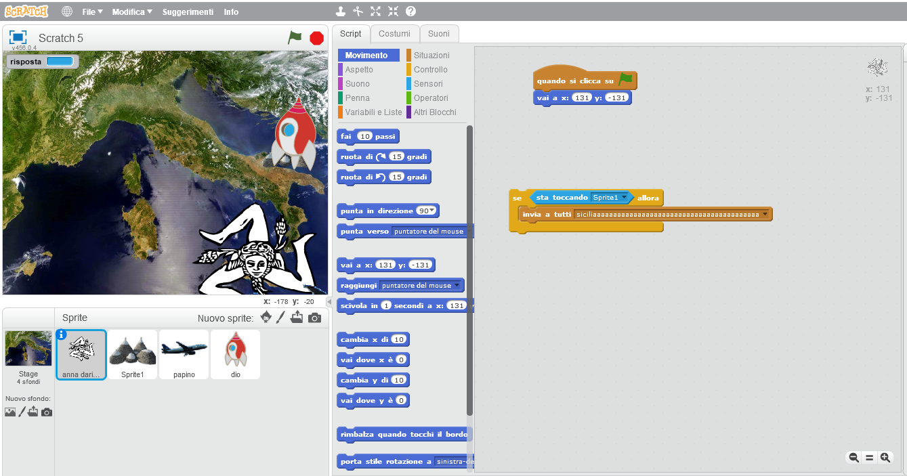Viewport: 907px width, 476px height.
Task: Paint a new sprite with brush
Action: (x=280, y=318)
